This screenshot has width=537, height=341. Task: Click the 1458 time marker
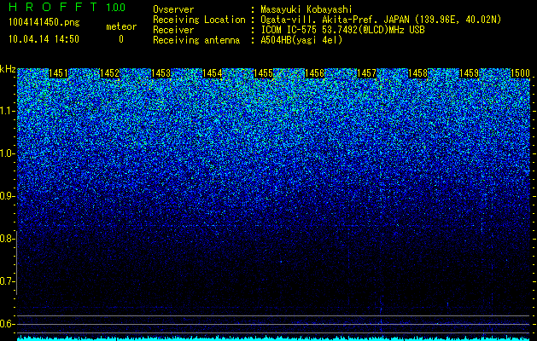pyautogui.click(x=417, y=73)
